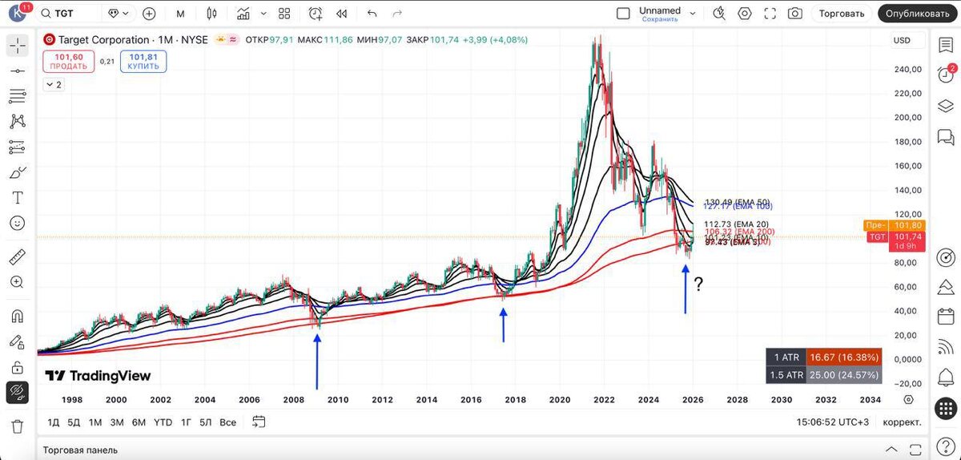961x460 pixels.
Task: Toggle lock all drawings
Action: coord(18,367)
